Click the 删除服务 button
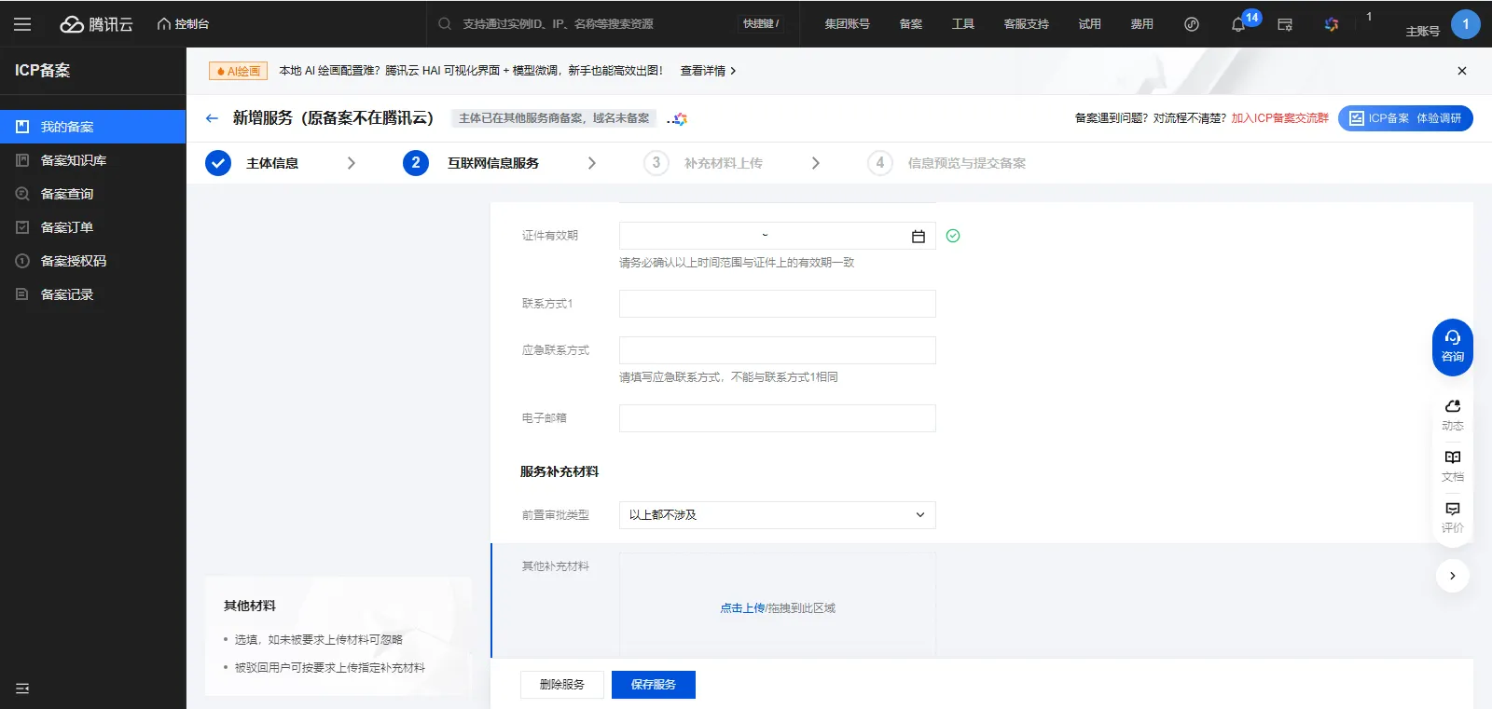 click(x=562, y=685)
